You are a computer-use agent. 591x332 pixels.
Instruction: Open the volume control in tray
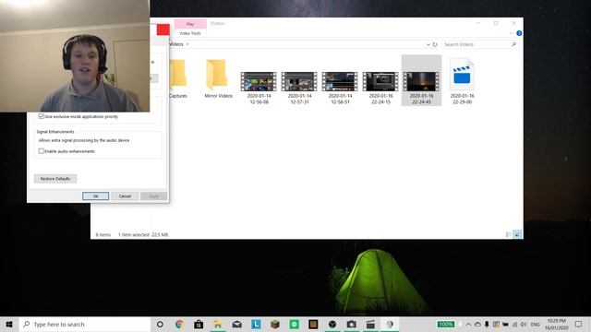click(x=524, y=324)
